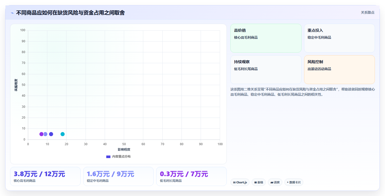Open the 风险控制 quadrant card

(339, 70)
